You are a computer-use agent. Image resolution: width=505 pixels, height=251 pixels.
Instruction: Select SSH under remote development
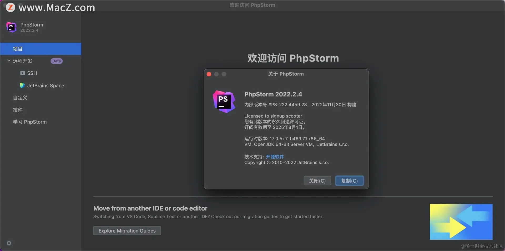coord(32,73)
